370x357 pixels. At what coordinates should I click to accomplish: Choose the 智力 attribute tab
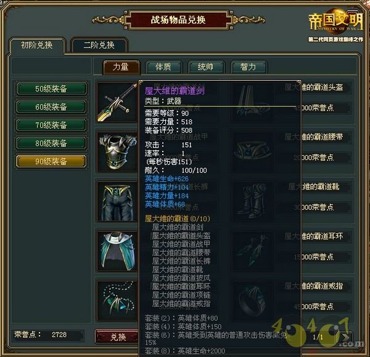(249, 67)
